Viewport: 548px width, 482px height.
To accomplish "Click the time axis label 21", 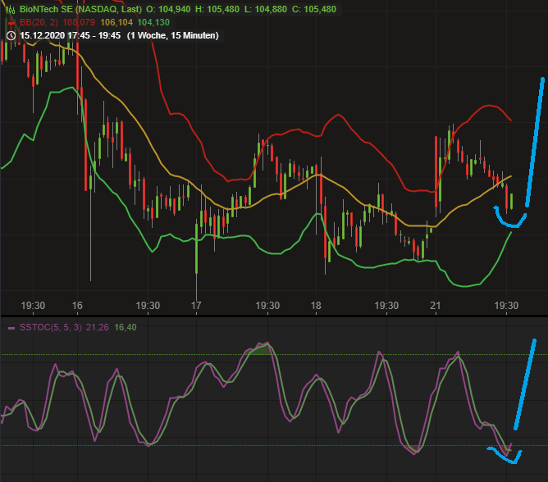I will pos(435,306).
